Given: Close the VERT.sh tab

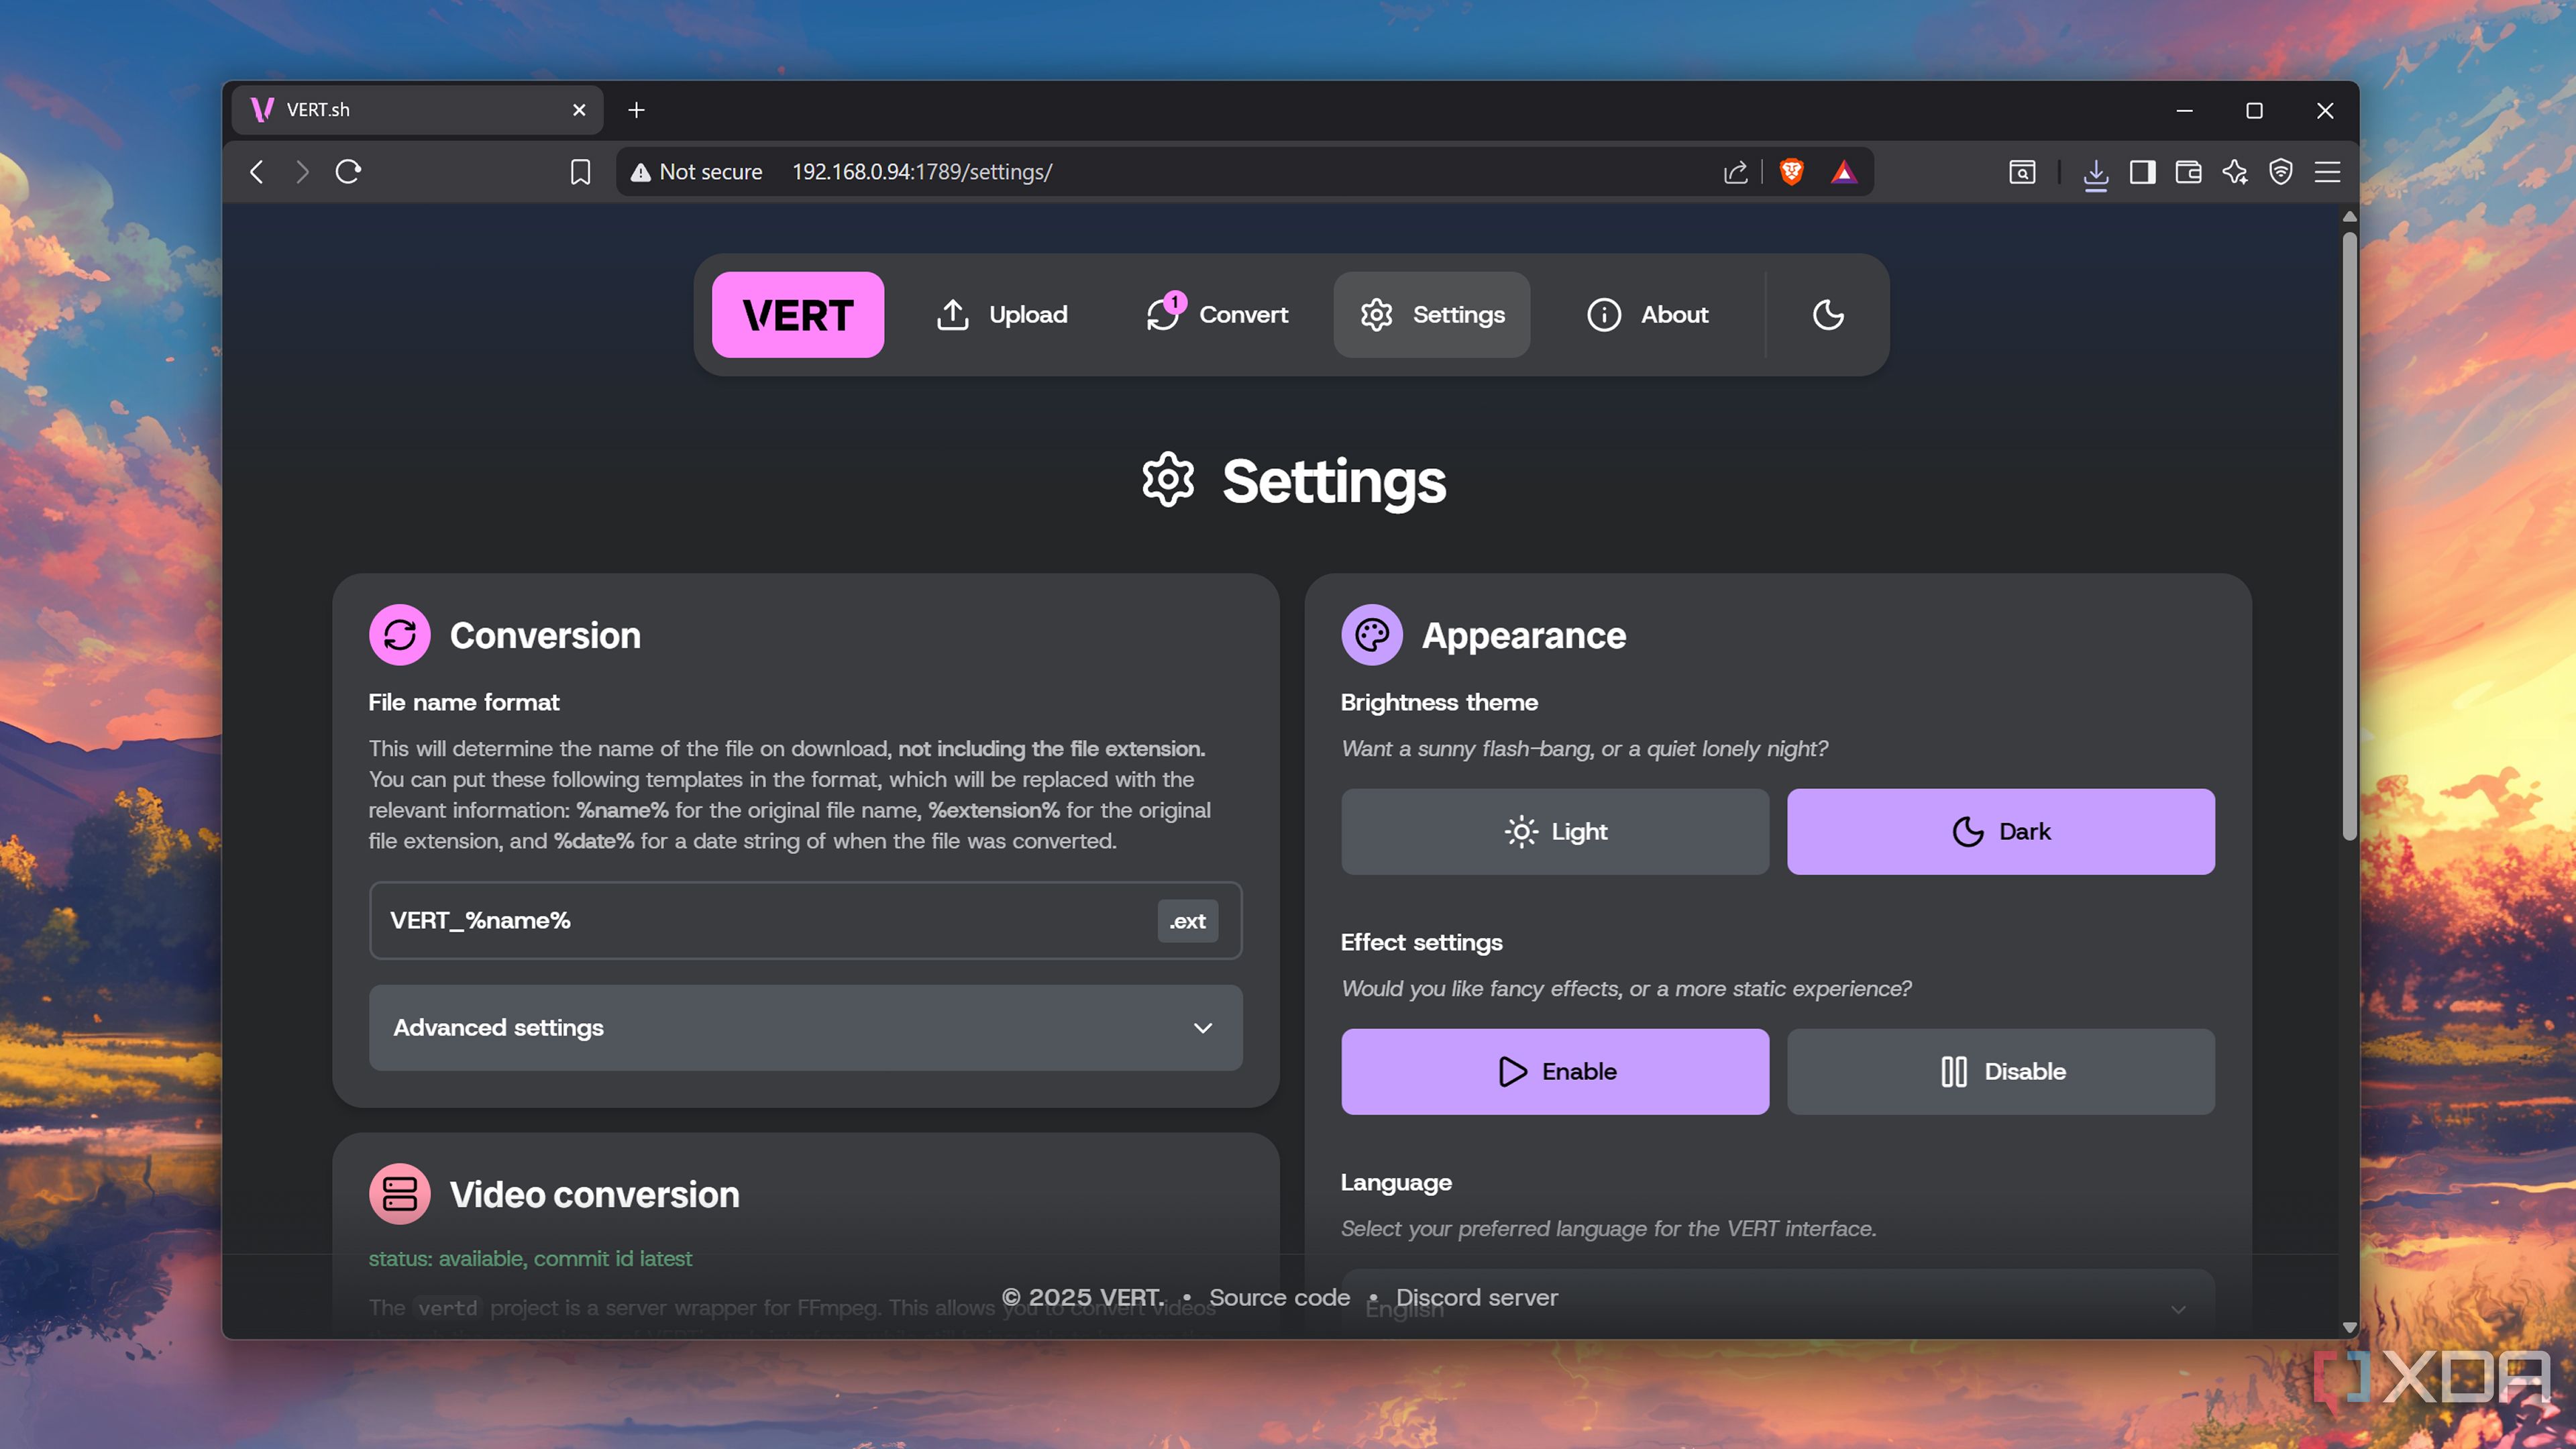Looking at the screenshot, I should click(x=579, y=110).
